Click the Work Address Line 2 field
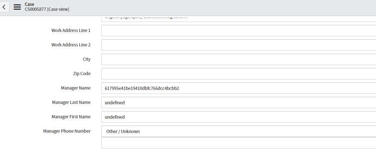The image size is (376, 151). [x=238, y=45]
